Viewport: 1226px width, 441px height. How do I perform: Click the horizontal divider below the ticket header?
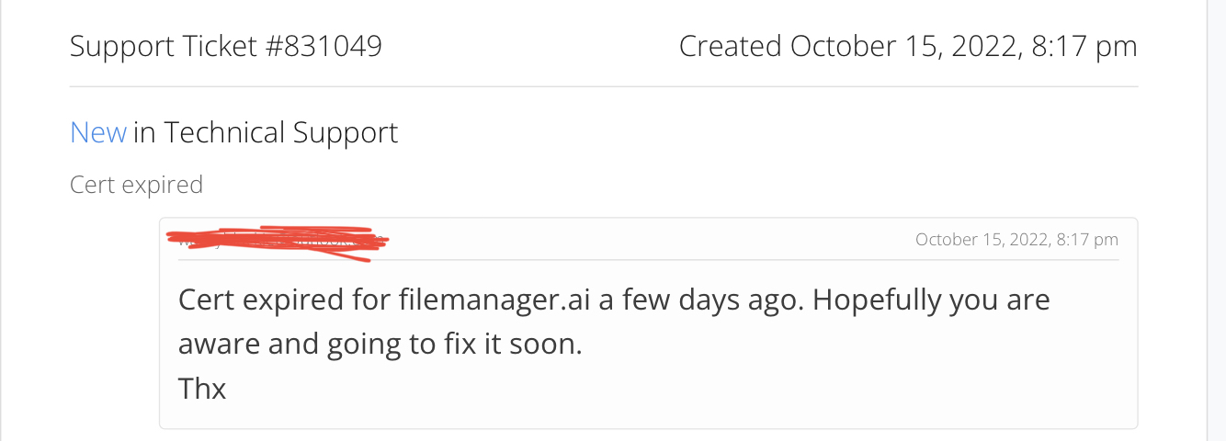tap(603, 86)
